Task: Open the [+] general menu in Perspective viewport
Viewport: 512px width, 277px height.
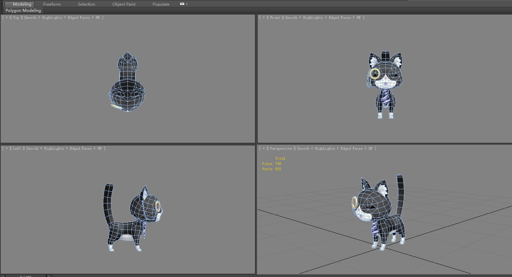Action: coord(264,148)
